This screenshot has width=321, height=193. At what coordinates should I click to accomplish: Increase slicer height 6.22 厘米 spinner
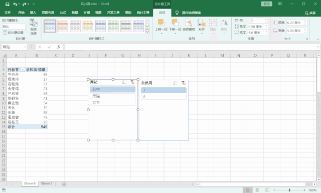click(305, 21)
